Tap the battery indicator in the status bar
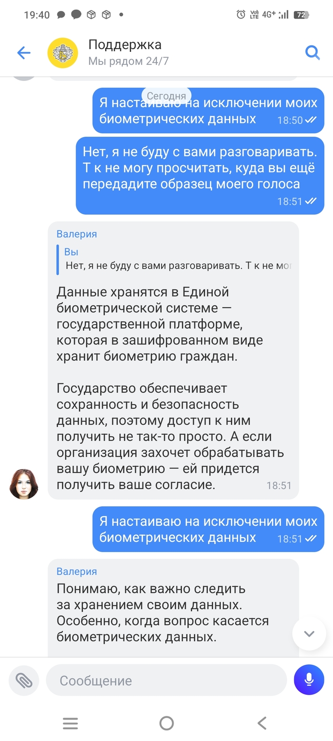This screenshot has width=333, height=741. (x=302, y=15)
